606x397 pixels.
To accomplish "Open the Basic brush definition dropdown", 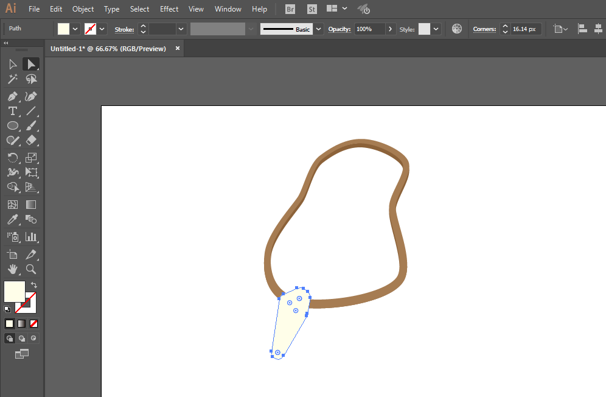I will [318, 29].
